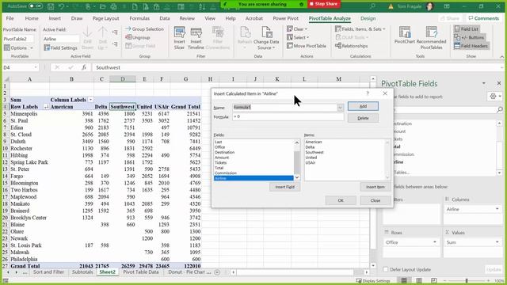This screenshot has width=507, height=285.
Task: Open the Comments pane
Action: tap(484, 18)
